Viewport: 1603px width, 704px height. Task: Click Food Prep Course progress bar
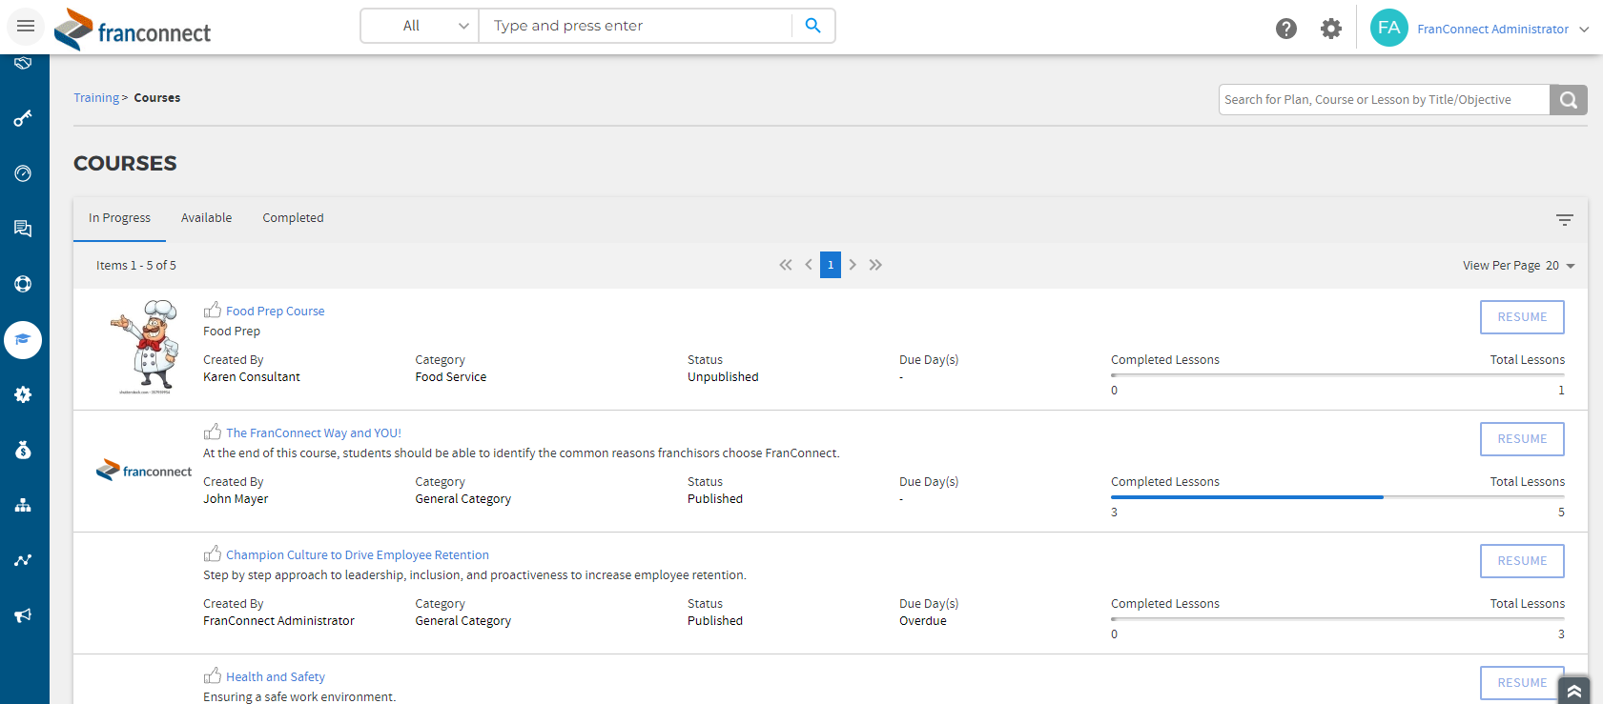click(x=1338, y=375)
